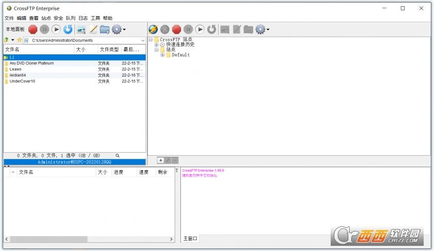Image resolution: width=434 pixels, height=251 pixels.
Task: Select the leidian64 folder
Action: (74, 75)
